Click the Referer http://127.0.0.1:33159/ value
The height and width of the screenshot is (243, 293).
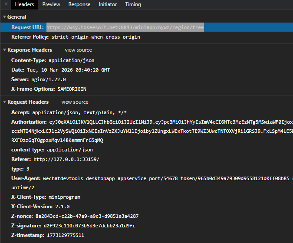66,159
